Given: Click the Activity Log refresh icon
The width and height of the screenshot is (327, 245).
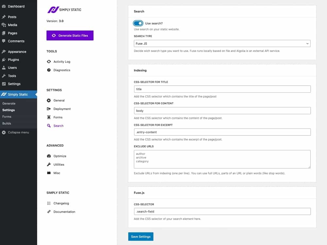Looking at the screenshot, I should (49, 61).
